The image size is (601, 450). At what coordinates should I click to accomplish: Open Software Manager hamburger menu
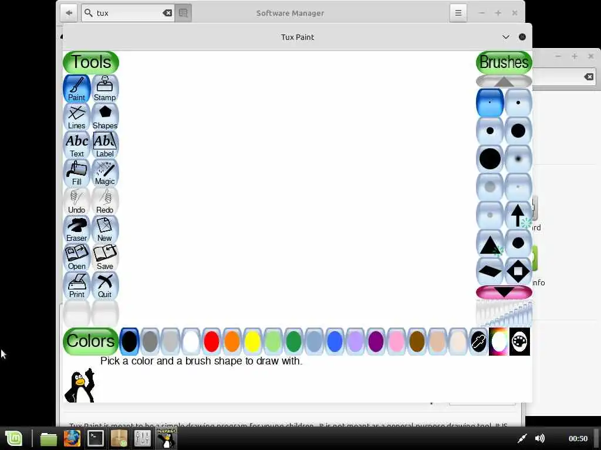458,13
